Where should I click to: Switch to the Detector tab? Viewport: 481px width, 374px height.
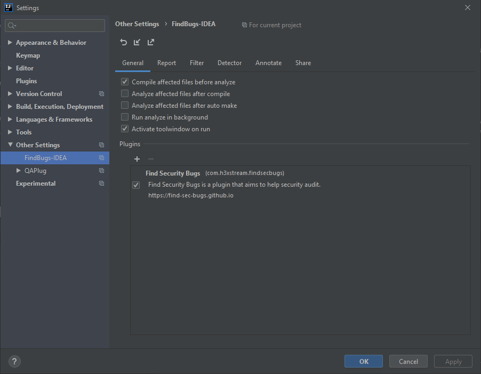click(x=229, y=62)
